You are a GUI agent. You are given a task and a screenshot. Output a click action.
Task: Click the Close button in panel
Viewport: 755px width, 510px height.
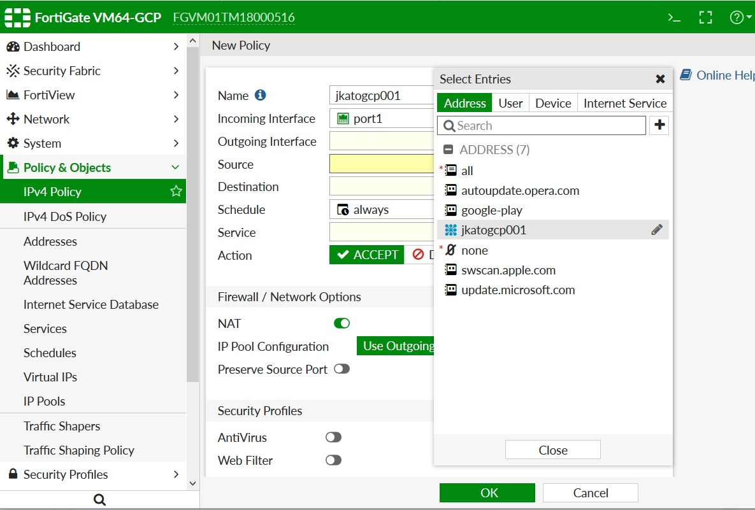553,450
